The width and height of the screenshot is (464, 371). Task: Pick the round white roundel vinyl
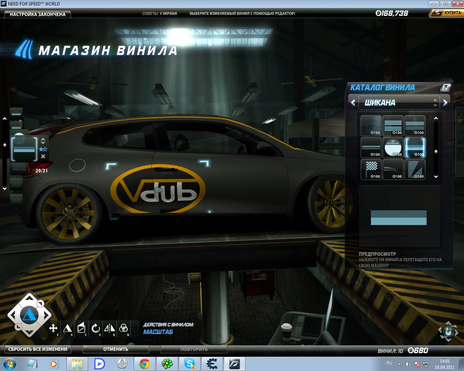(x=393, y=147)
